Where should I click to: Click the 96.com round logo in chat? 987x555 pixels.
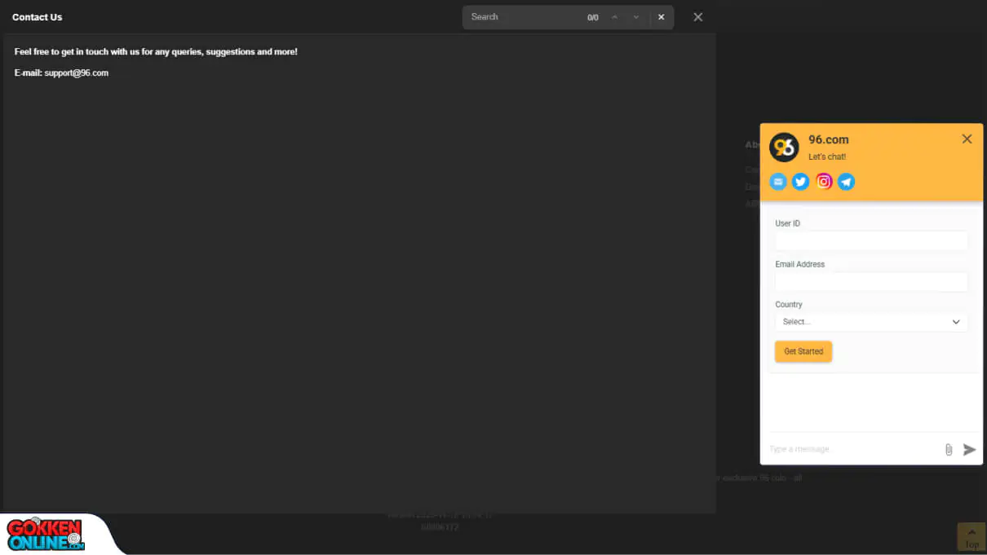point(784,148)
